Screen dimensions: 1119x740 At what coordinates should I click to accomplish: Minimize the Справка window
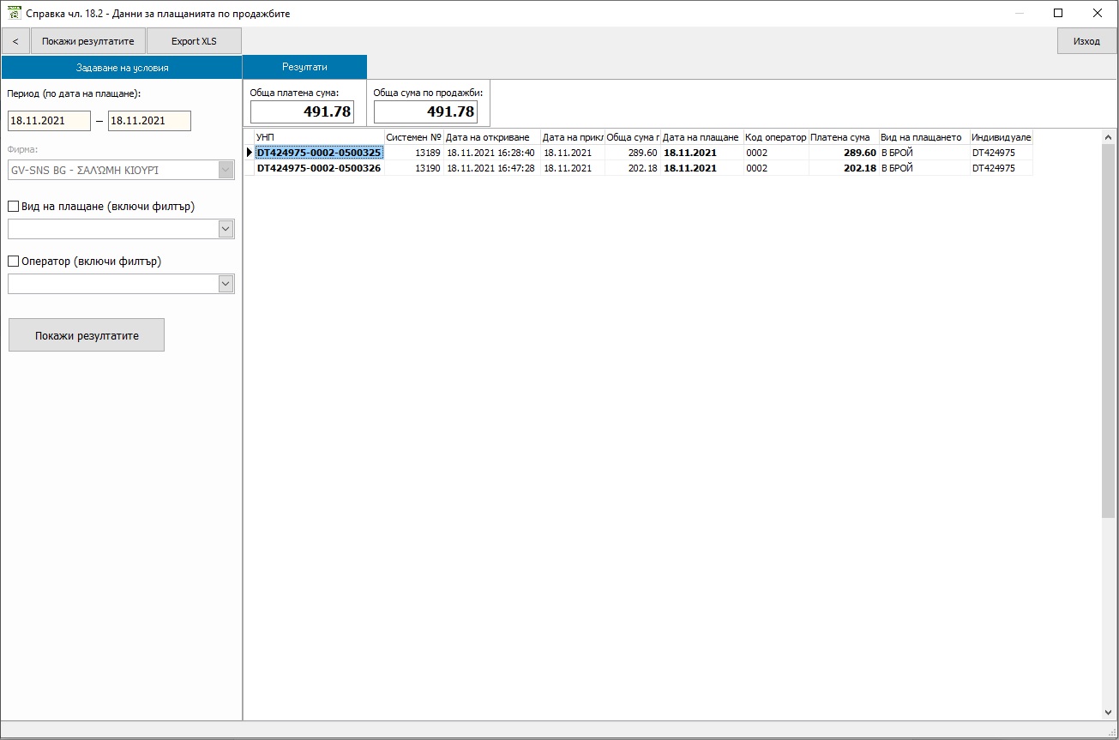(x=1020, y=13)
